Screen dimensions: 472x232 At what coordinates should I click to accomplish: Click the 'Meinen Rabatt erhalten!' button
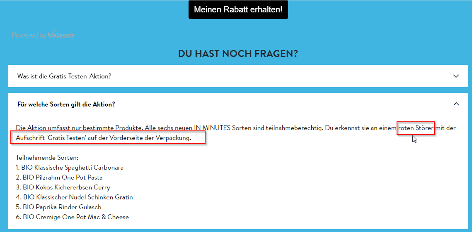(238, 9)
